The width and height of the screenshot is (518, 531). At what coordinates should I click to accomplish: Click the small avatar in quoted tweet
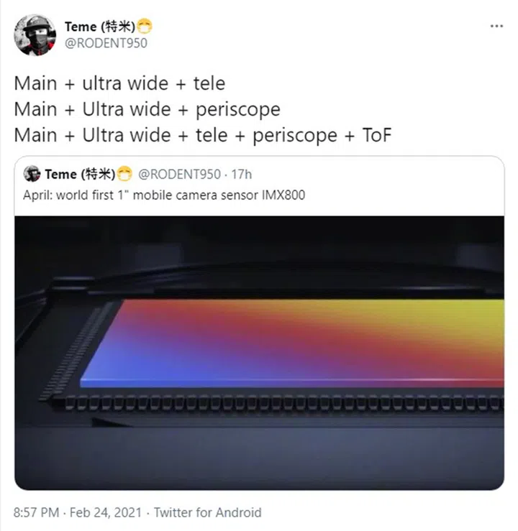[x=32, y=174]
